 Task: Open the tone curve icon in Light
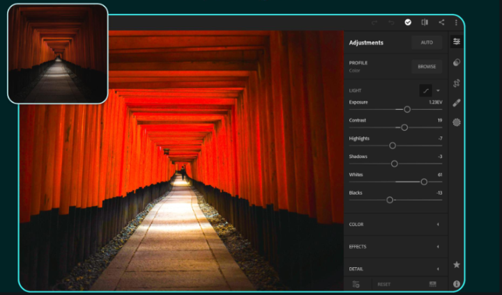[425, 90]
